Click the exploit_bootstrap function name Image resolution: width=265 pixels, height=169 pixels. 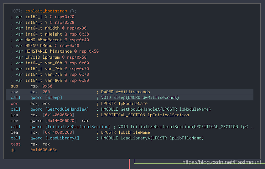point(46,11)
